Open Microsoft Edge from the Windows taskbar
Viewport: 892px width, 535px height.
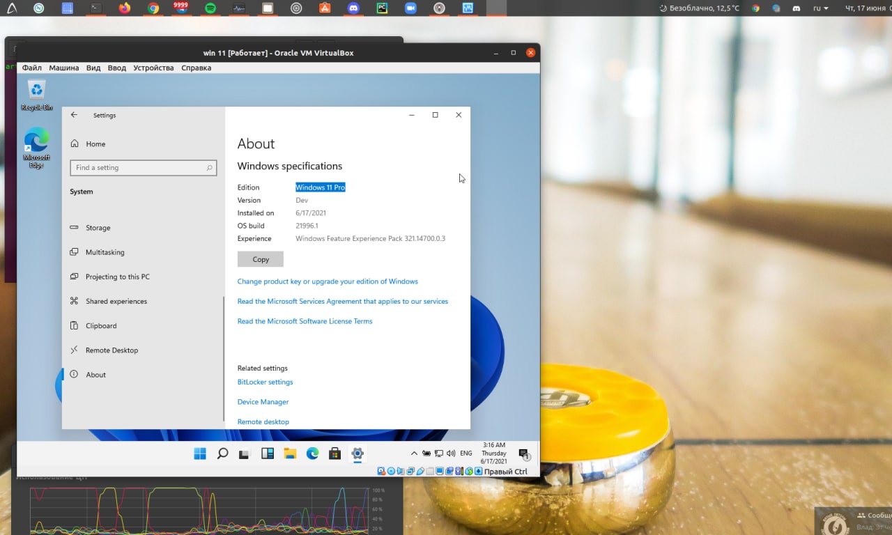313,453
